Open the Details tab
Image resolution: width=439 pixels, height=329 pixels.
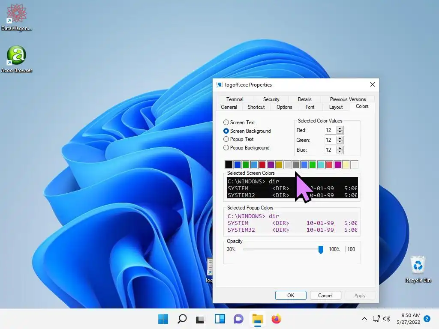coord(305,99)
